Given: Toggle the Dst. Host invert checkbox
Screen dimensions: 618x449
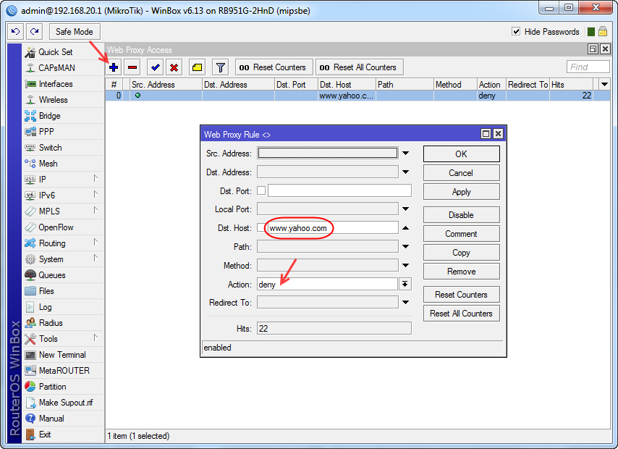Looking at the screenshot, I should click(x=261, y=227).
